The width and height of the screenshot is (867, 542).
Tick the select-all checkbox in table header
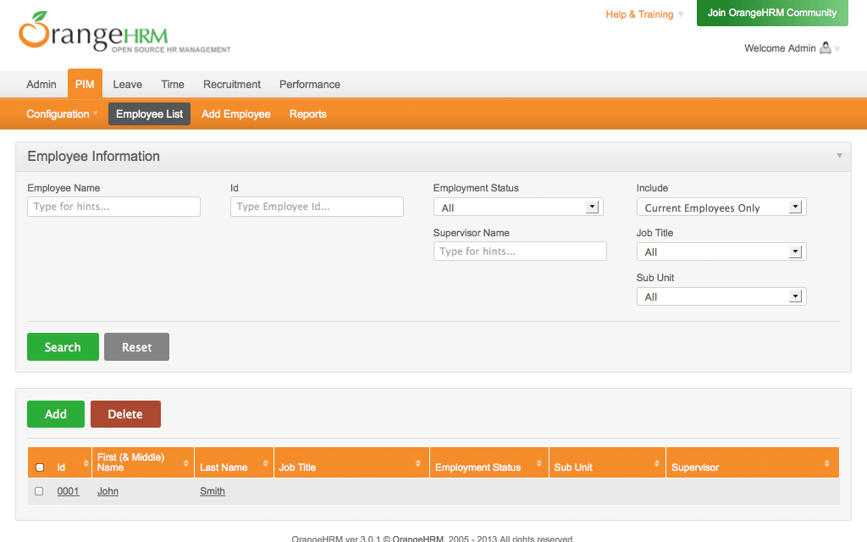[40, 467]
